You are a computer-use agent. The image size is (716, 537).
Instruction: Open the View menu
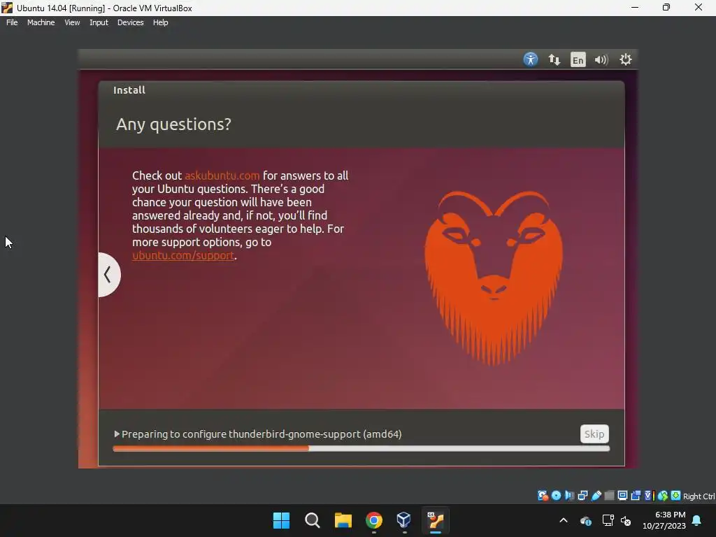click(x=72, y=22)
